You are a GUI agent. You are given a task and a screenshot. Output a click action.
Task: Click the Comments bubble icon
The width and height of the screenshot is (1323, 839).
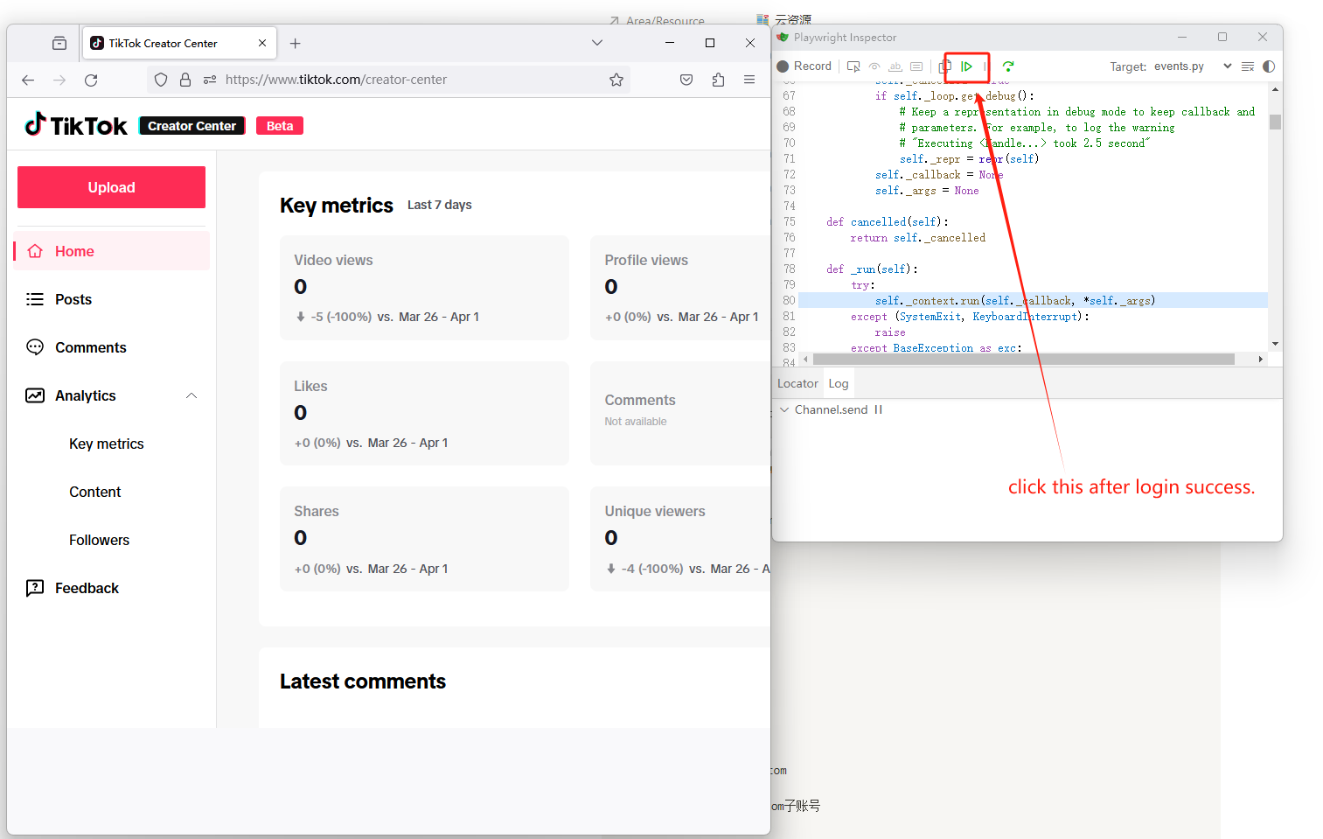[x=35, y=347]
